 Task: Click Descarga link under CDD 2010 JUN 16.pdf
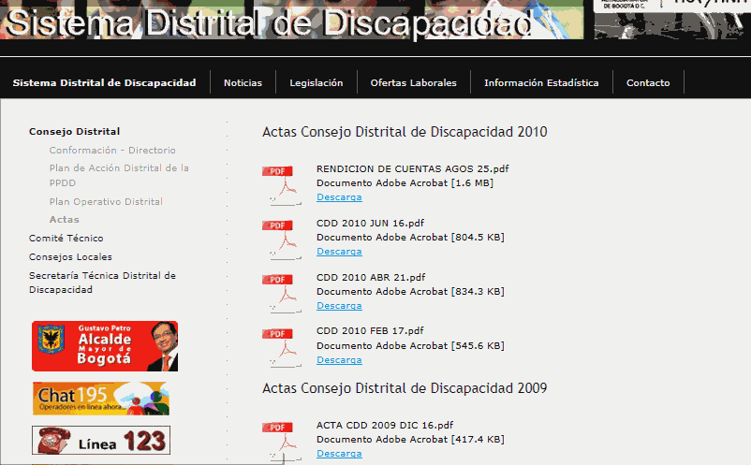coord(339,252)
